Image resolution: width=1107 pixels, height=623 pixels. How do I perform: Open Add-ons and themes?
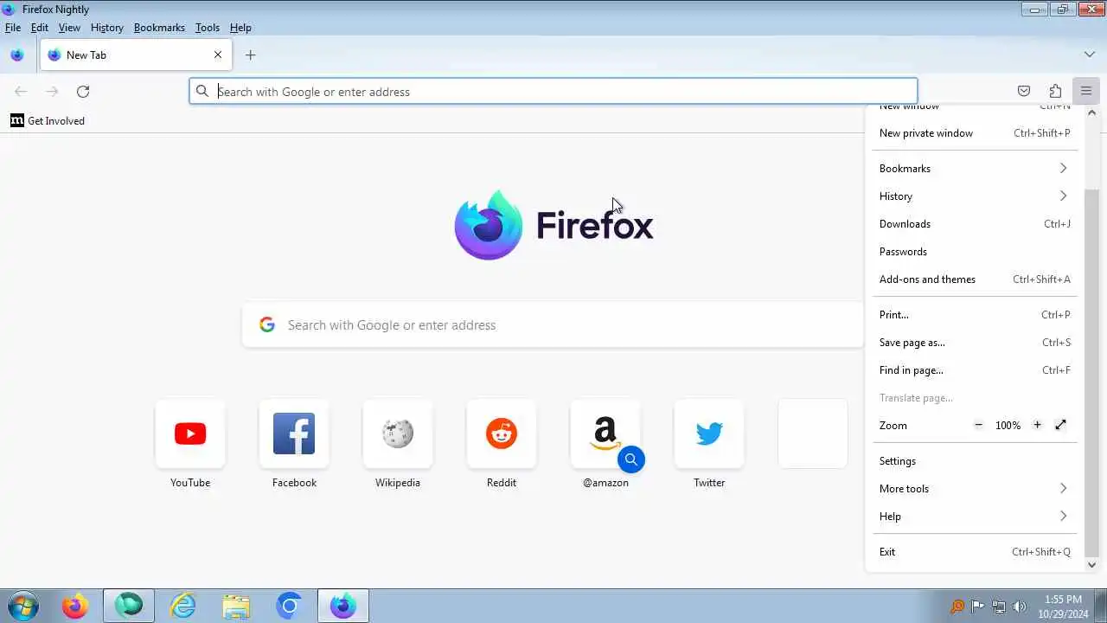[x=975, y=279]
